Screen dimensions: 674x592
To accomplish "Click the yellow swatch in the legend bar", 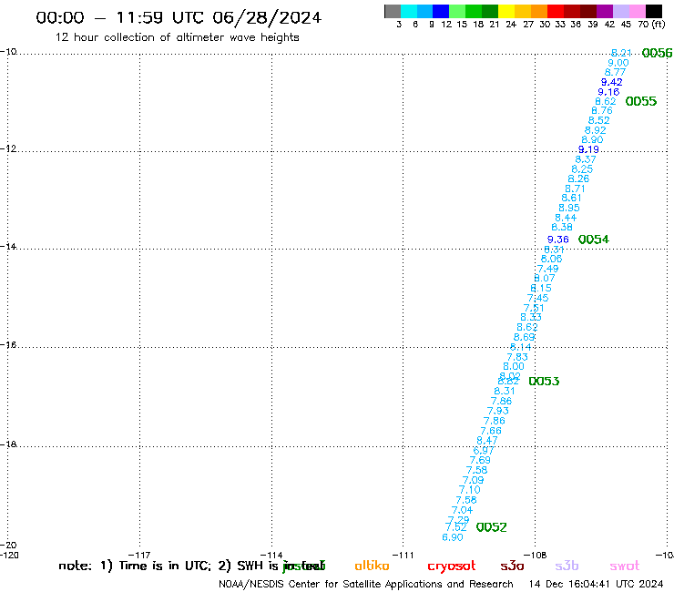I will coord(506,11).
